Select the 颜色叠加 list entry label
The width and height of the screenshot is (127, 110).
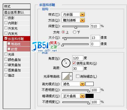coord(14,60)
